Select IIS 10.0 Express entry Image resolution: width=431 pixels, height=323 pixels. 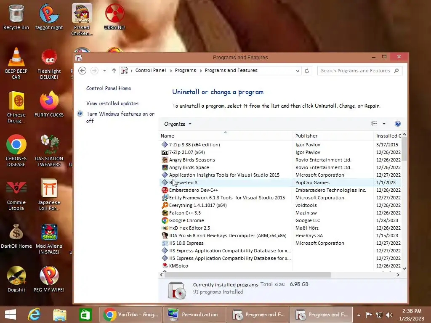pyautogui.click(x=280, y=243)
